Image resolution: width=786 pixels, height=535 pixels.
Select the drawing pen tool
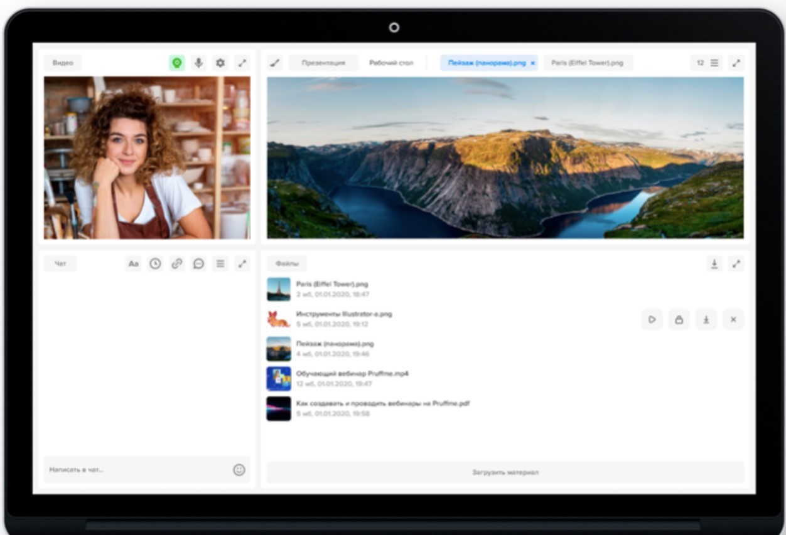click(x=274, y=63)
